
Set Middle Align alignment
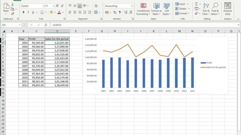click(75, 6)
